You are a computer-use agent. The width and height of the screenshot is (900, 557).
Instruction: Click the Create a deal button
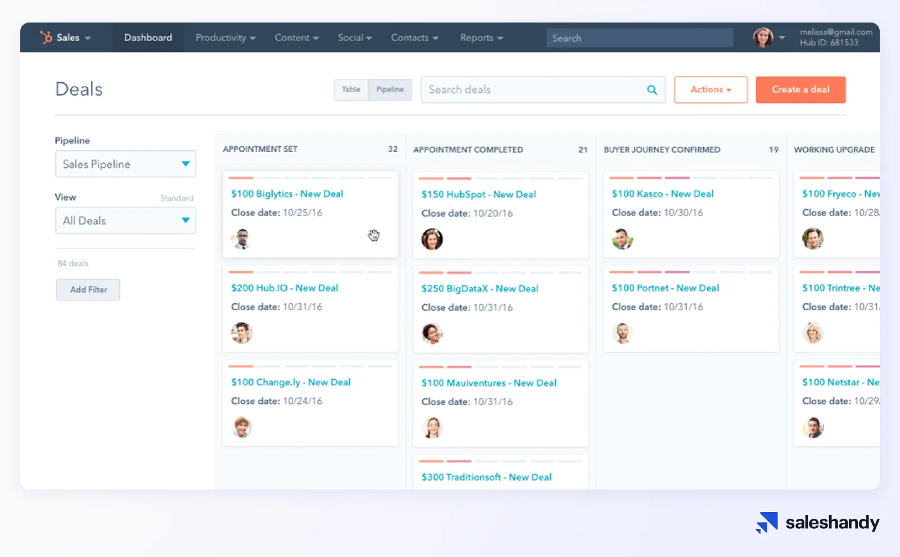click(x=800, y=89)
